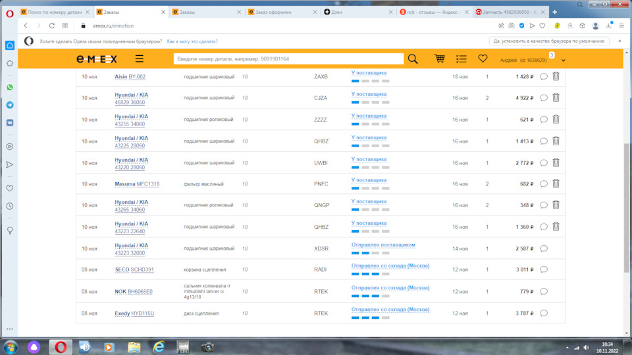This screenshot has width=632, height=355.
Task: Click the search magnifier icon
Action: coord(413,59)
